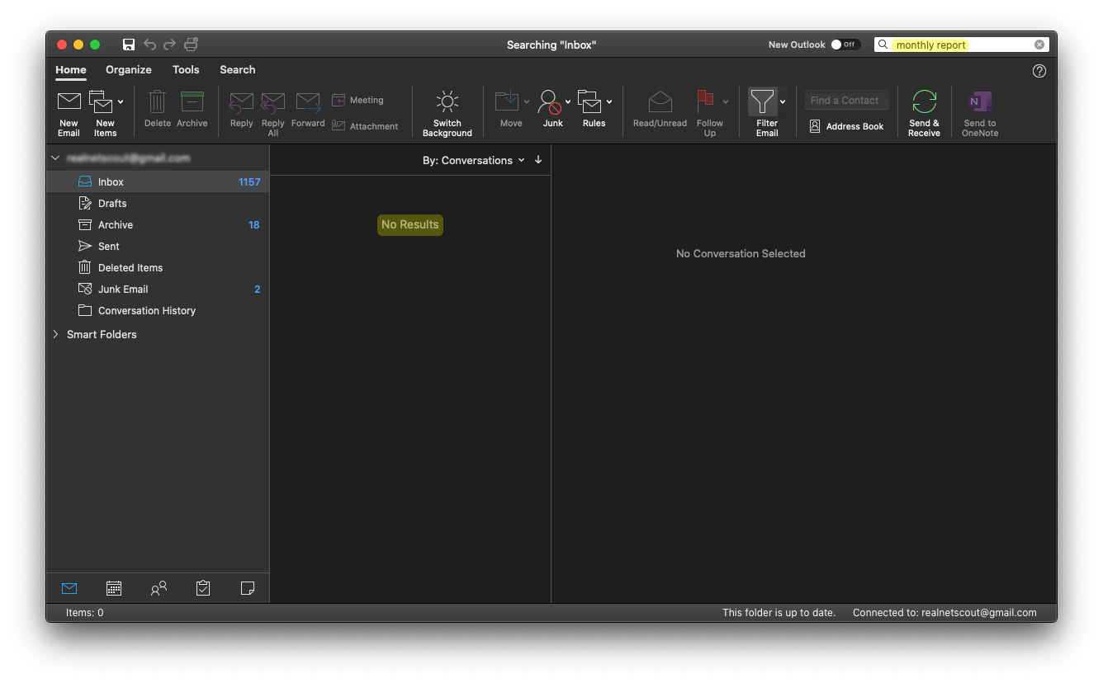This screenshot has height=683, width=1103.
Task: Click the New Email icon
Action: click(69, 101)
